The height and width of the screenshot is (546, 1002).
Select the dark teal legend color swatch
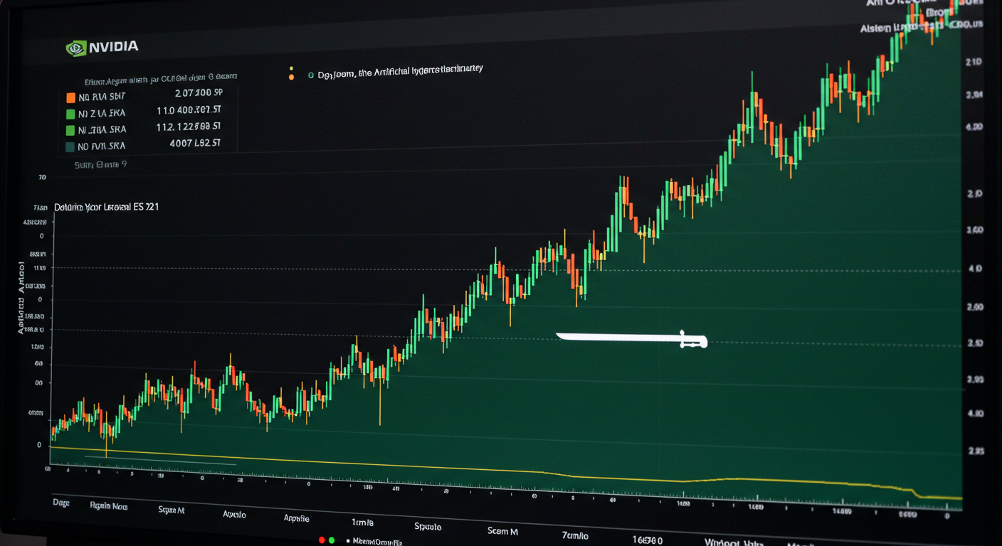point(70,146)
